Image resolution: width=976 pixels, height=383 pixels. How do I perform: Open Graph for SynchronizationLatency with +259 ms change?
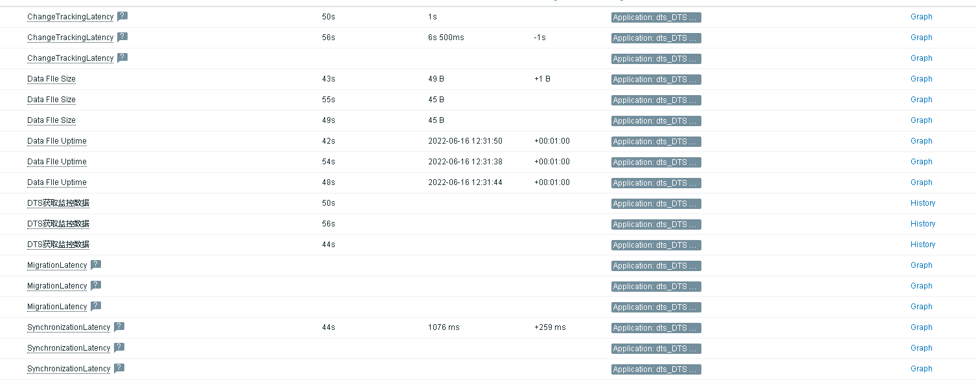(x=921, y=327)
